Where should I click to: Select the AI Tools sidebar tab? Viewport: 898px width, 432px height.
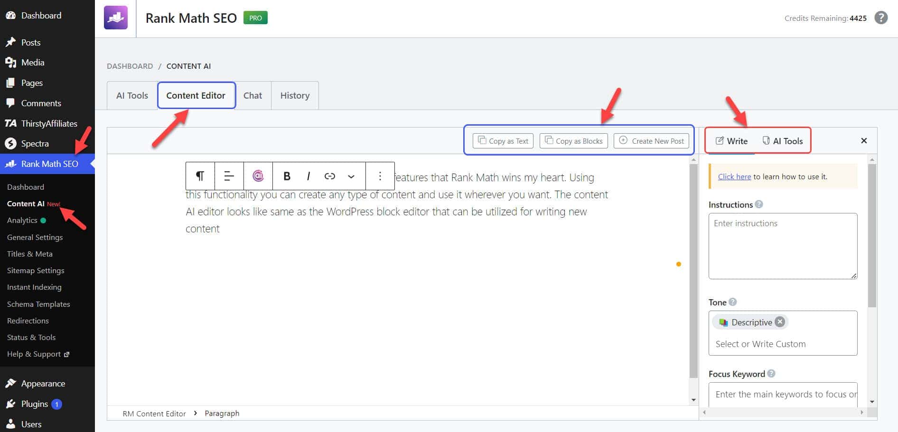[783, 141]
